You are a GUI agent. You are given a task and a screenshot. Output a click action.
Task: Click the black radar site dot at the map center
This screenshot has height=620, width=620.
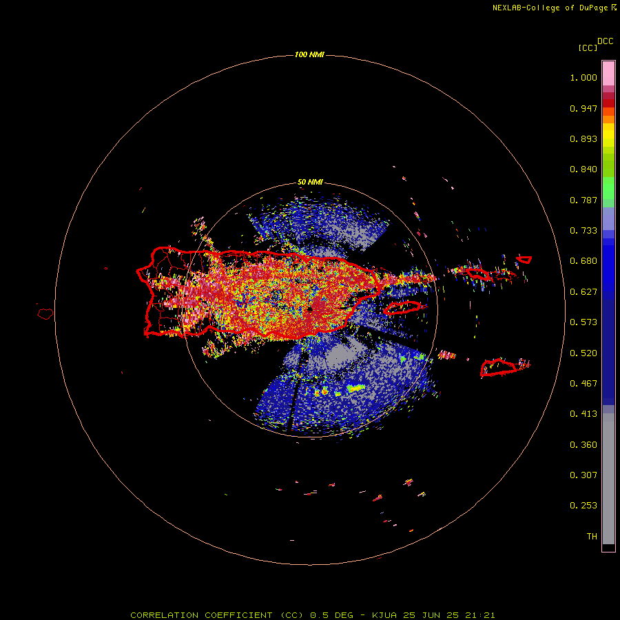311,309
